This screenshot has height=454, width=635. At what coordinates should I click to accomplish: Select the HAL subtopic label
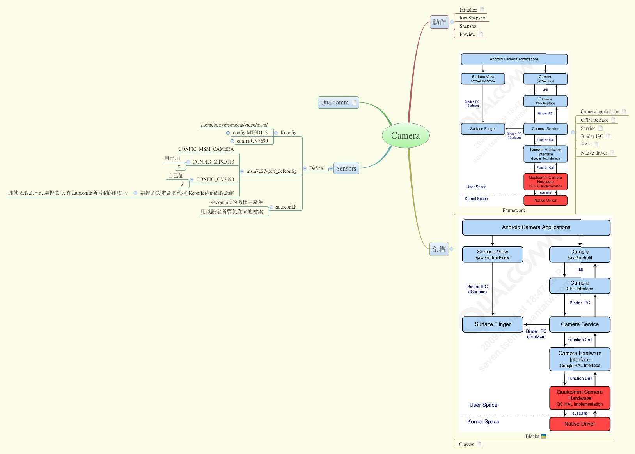(586, 145)
